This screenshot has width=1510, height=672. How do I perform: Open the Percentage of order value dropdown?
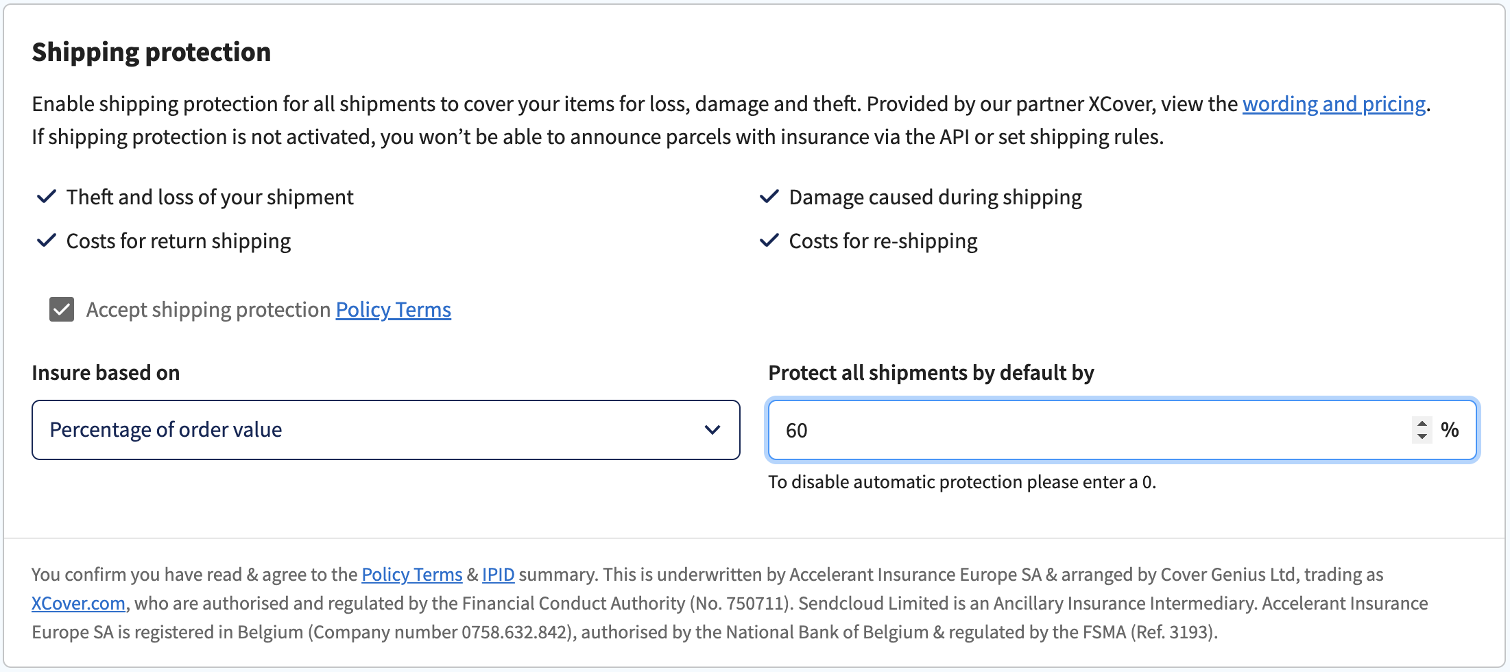click(385, 430)
